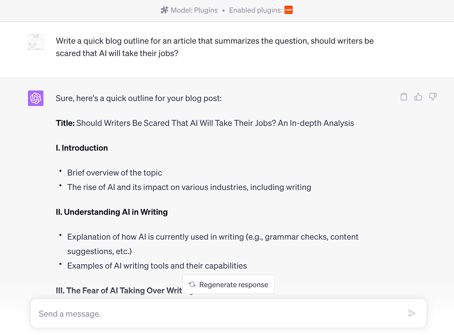
Task: Click the blog Title line in the response
Action: point(205,123)
